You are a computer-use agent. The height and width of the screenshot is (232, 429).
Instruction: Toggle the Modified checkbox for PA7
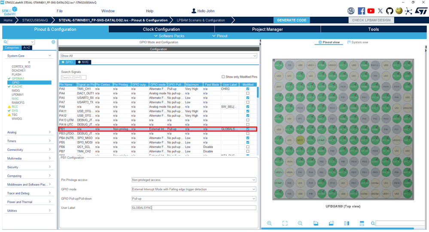[x=248, y=102]
